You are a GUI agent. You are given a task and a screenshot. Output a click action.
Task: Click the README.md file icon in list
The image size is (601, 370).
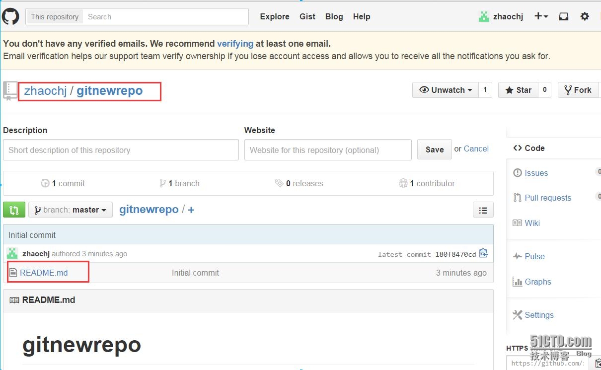tap(13, 273)
